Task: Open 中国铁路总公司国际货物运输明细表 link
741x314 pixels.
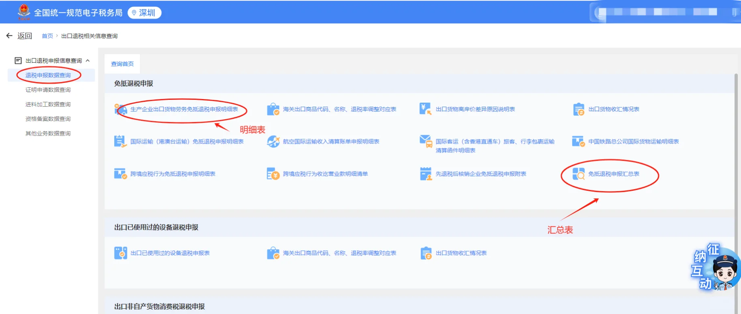Action: click(x=633, y=141)
